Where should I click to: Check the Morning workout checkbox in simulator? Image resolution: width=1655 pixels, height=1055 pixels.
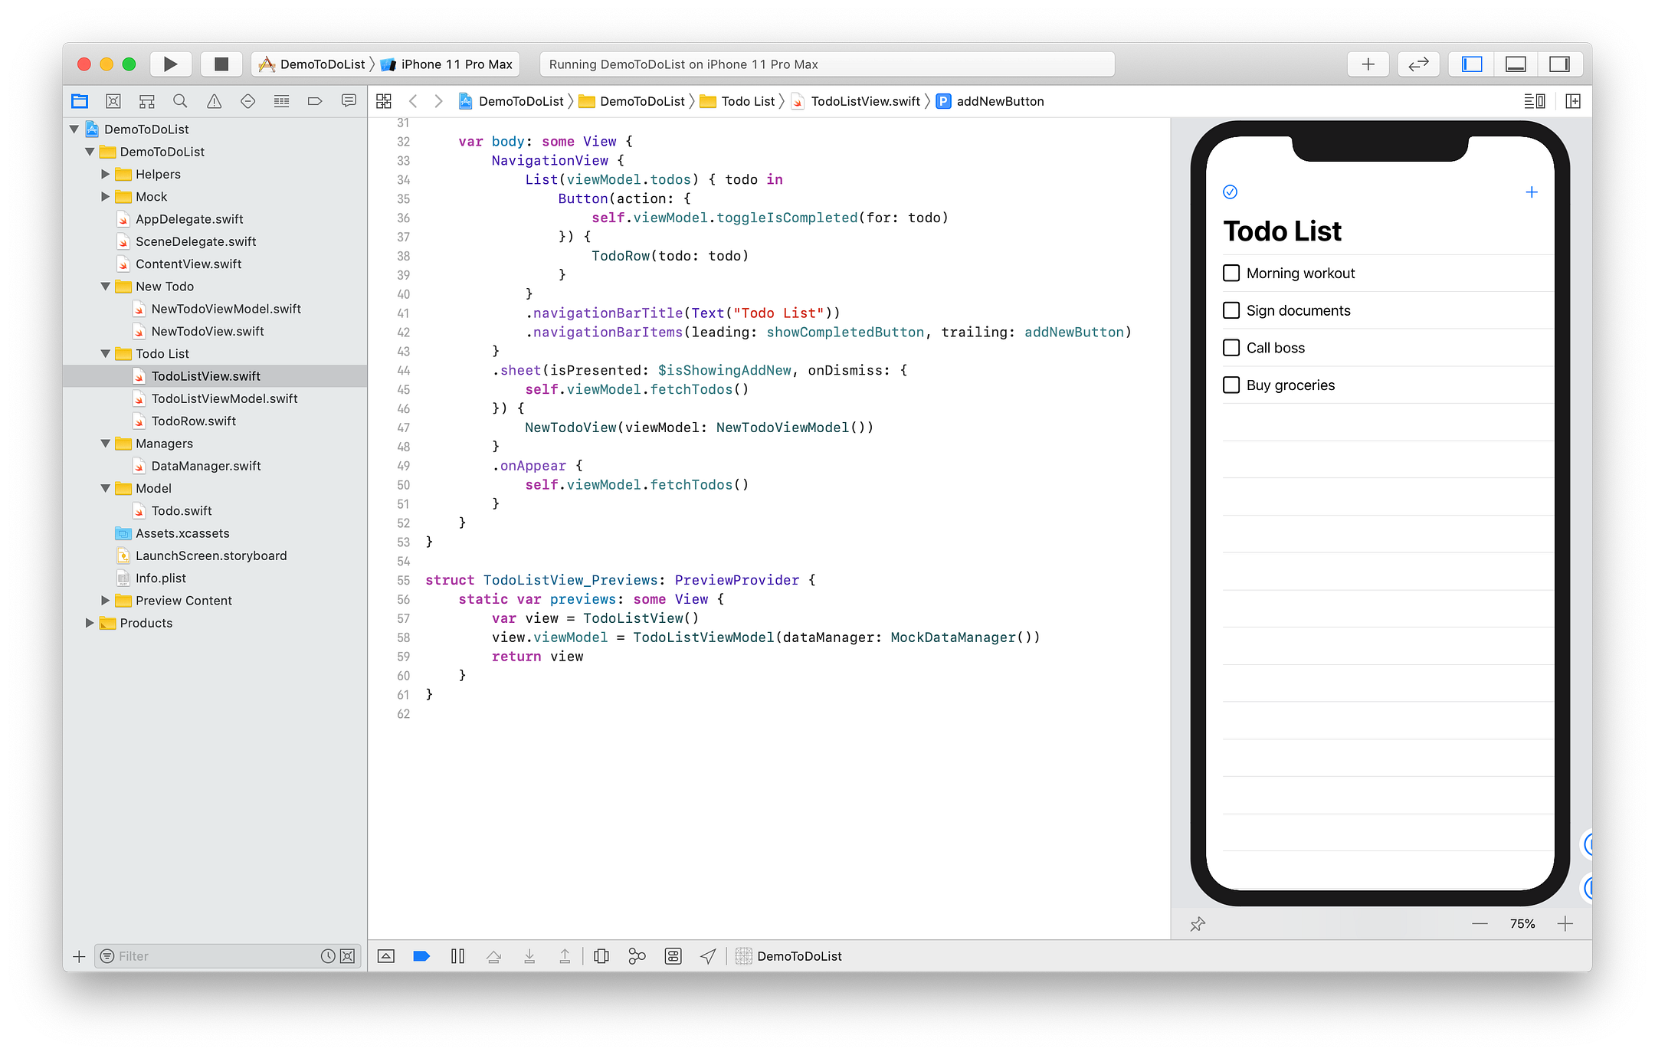(x=1231, y=273)
